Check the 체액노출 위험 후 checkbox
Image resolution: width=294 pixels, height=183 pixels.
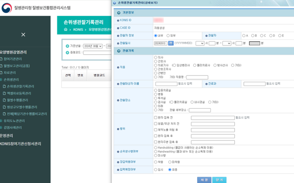click(x=156, y=130)
